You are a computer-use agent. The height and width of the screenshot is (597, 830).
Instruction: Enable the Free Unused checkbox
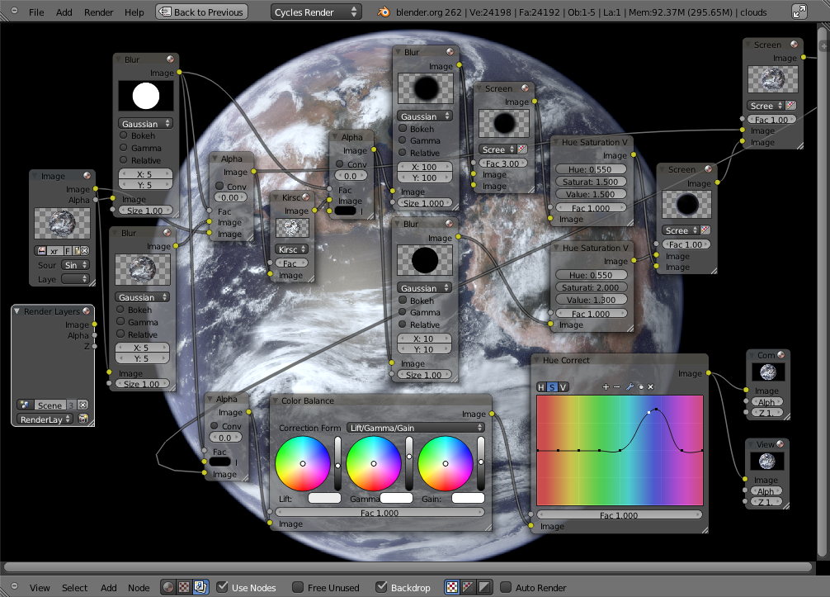298,587
